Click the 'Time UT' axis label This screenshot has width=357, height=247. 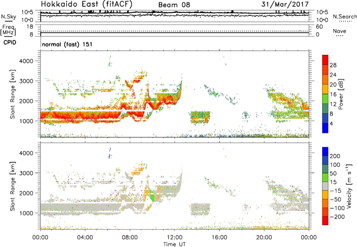[x=174, y=244]
